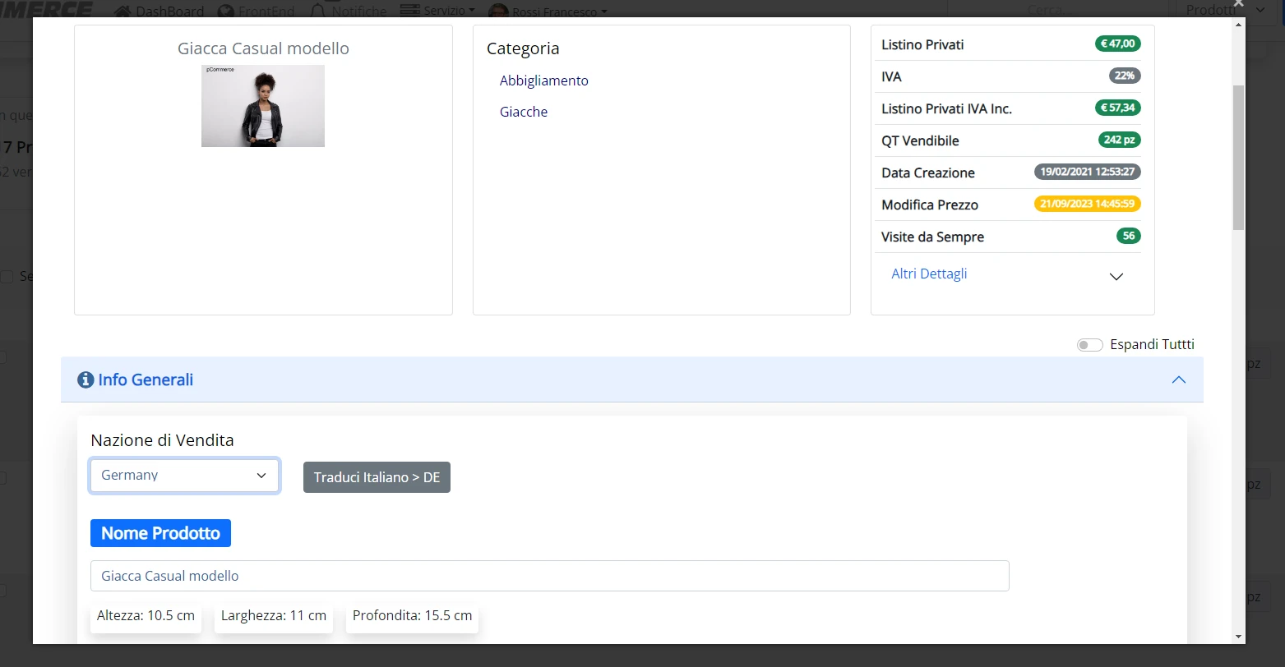Click the Notifiche bell icon

point(319,11)
